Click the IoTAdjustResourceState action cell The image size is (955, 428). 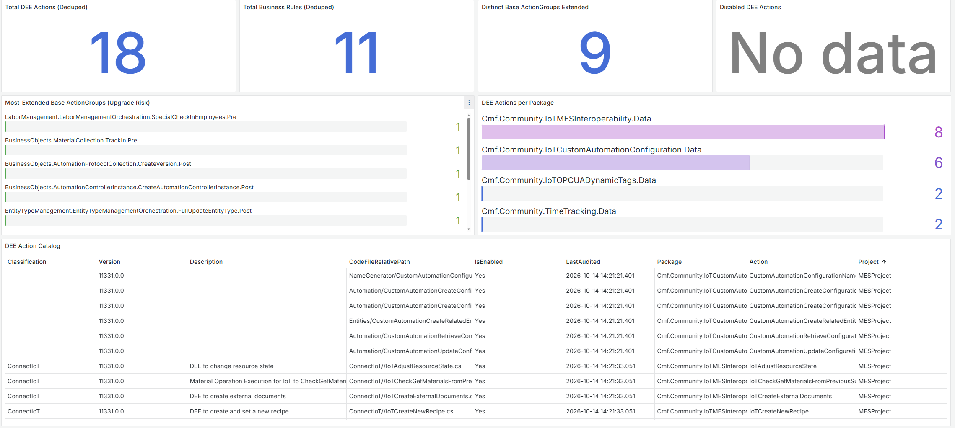[x=802, y=366]
